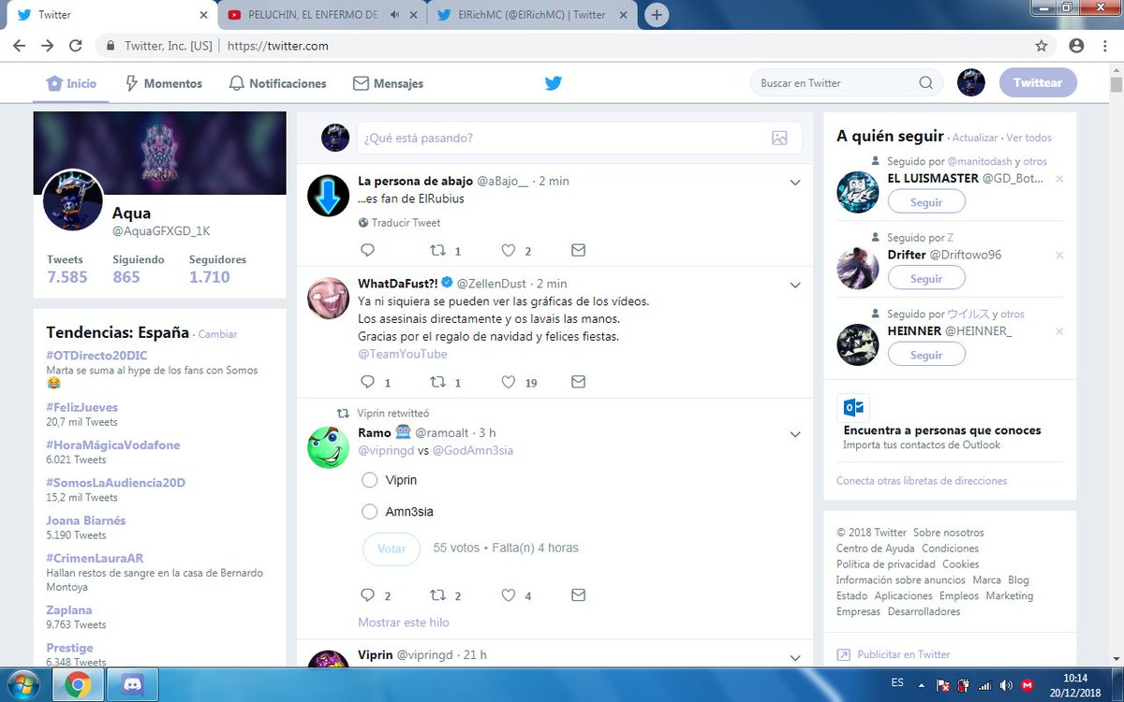Click the ¿Qué está pasando? compose field
This screenshot has width=1124, height=702.
[580, 138]
